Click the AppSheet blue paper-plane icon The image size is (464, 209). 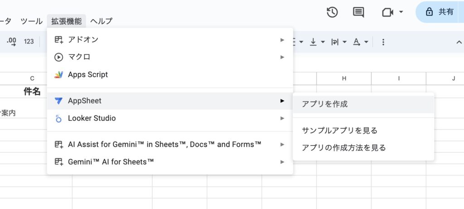pos(58,101)
